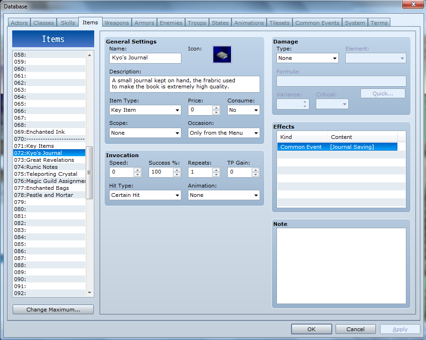The image size is (426, 340).
Task: Increase the Price stepper value
Action: click(x=216, y=108)
